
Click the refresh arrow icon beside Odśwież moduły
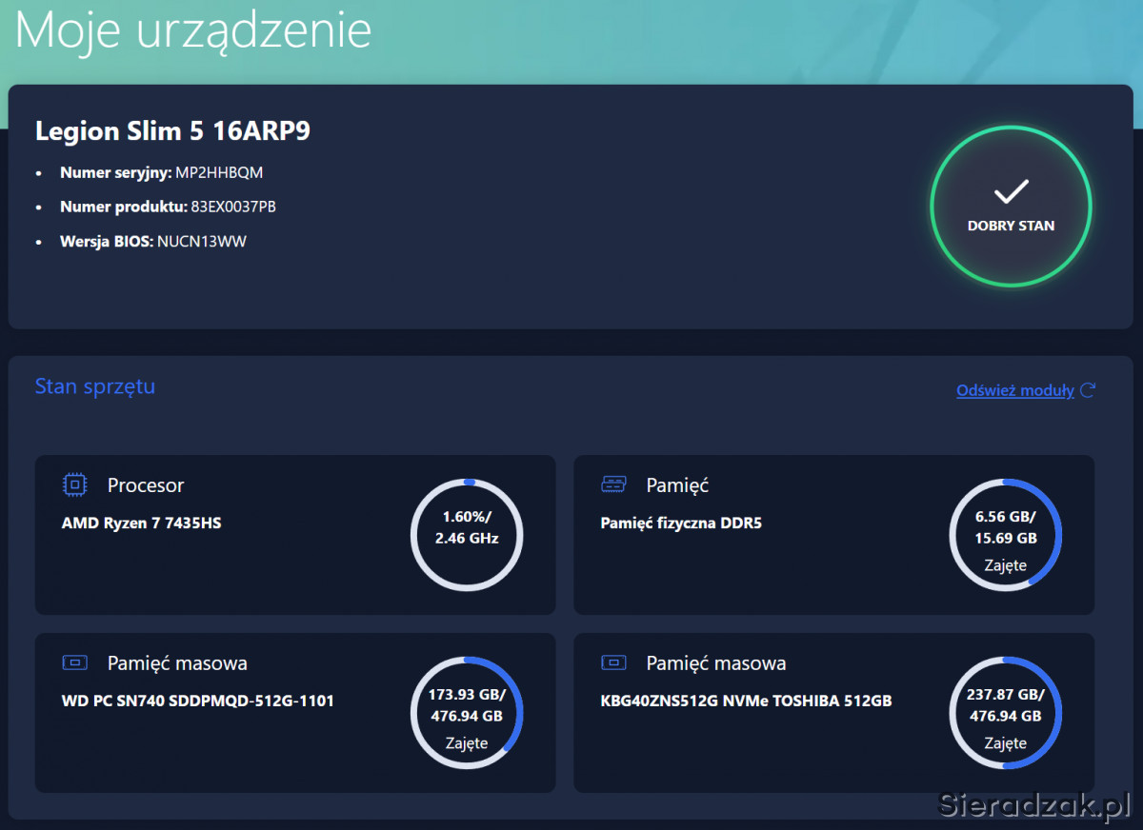coord(1088,390)
